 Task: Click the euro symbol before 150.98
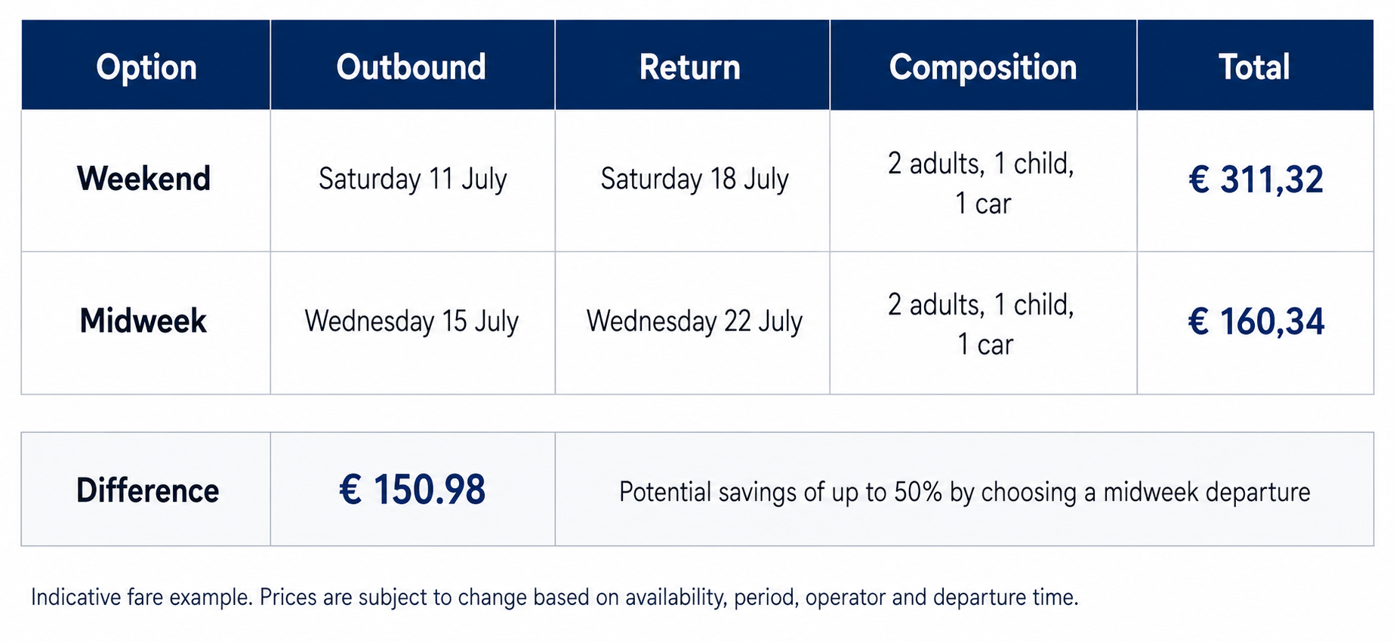(351, 490)
